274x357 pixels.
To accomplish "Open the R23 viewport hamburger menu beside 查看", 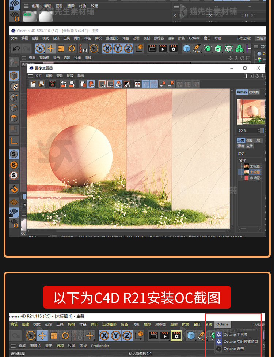I will pos(24,58).
